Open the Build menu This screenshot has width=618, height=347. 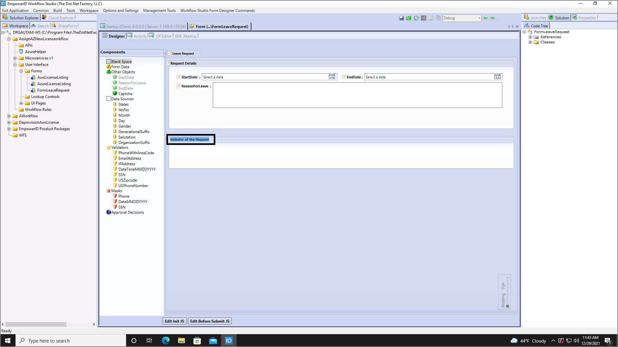coord(58,11)
